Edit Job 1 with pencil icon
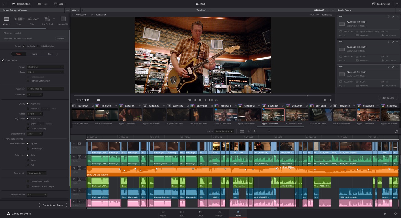Screen dimensions: 401x218 tap(393, 17)
